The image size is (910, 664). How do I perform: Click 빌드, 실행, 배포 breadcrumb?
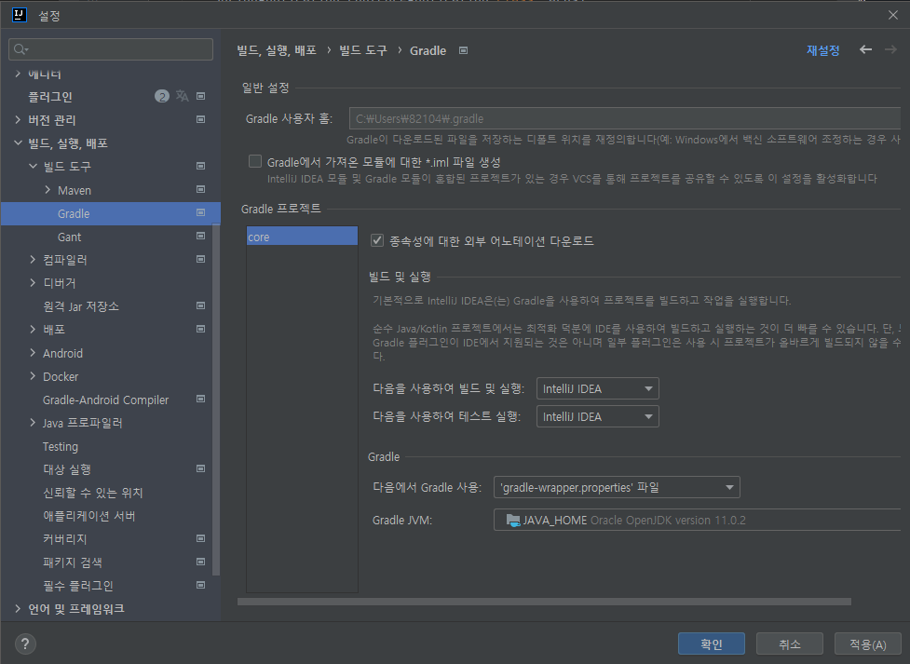pyautogui.click(x=277, y=50)
